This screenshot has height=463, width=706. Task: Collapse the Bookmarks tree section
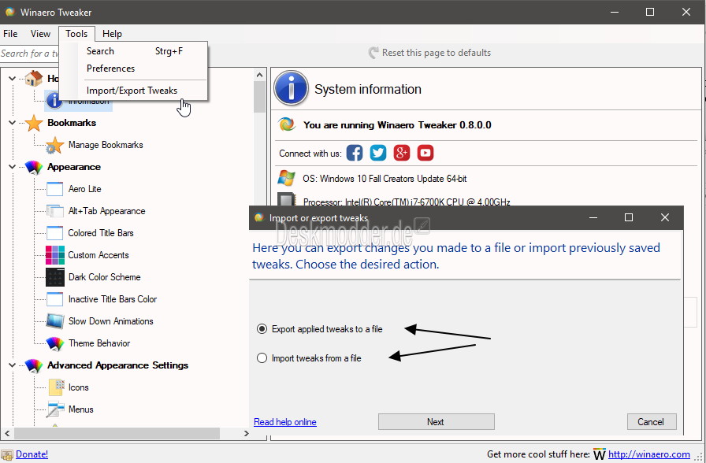(12, 123)
